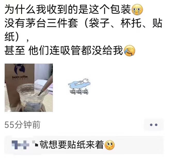Tap the deer logo on the paper bag
The image size is (171, 161).
coord(19,69)
